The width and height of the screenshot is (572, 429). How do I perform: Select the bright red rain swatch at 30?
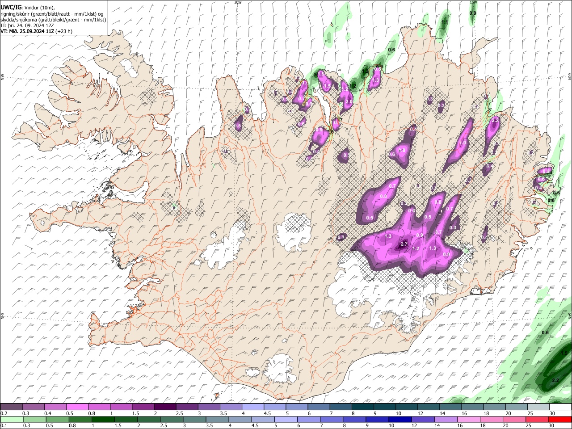click(x=559, y=419)
